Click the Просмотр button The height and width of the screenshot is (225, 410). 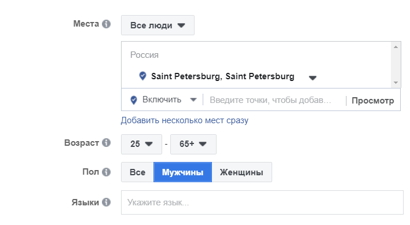[372, 101]
